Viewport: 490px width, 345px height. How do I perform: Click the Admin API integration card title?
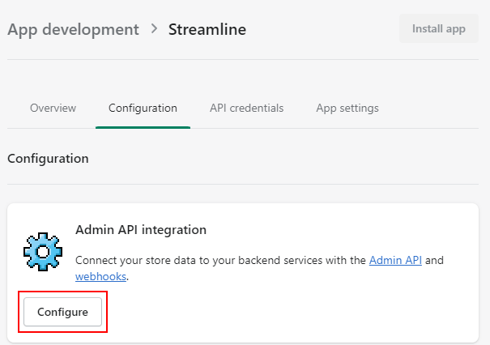coord(141,230)
